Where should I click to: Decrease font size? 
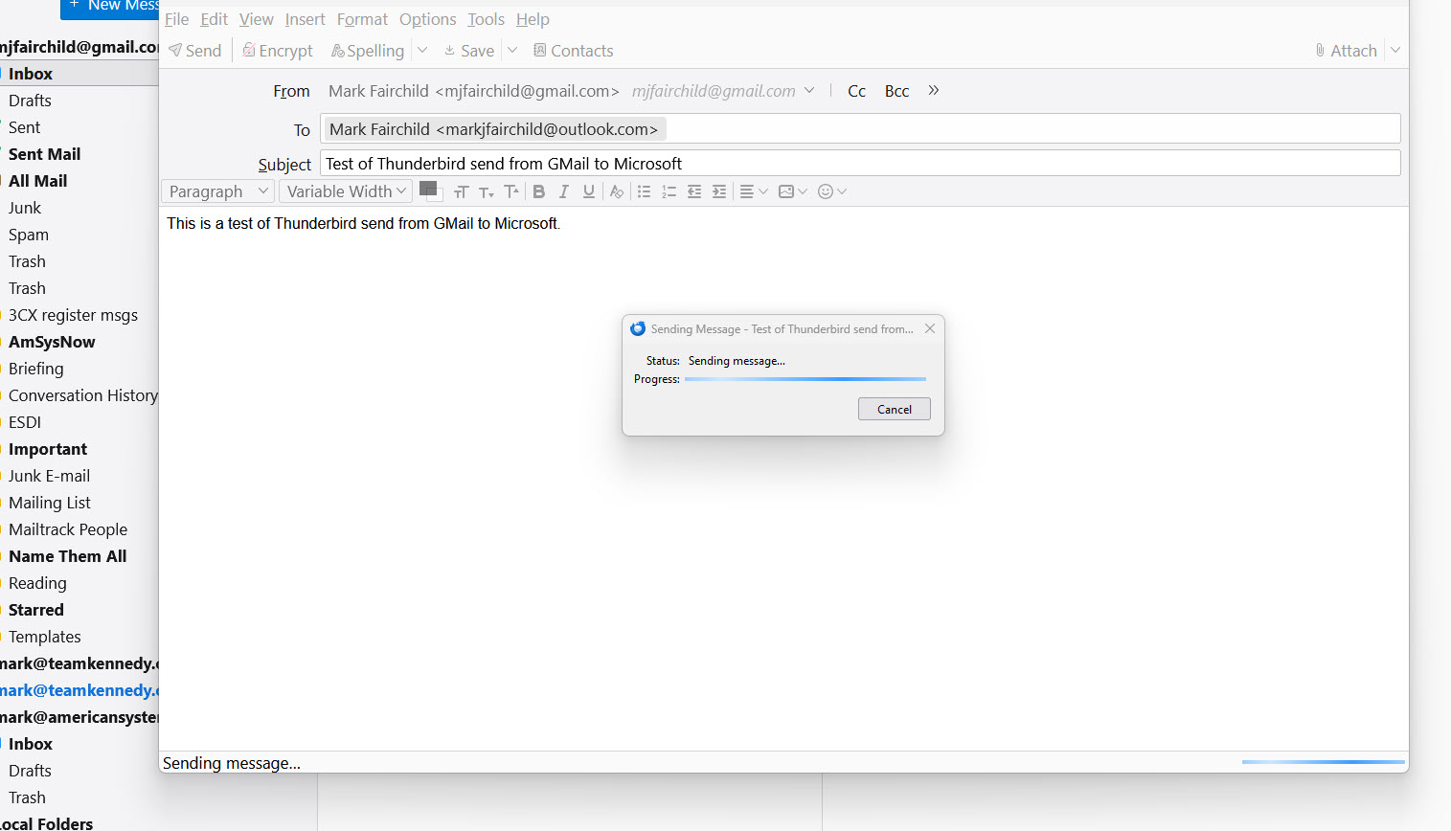487,191
